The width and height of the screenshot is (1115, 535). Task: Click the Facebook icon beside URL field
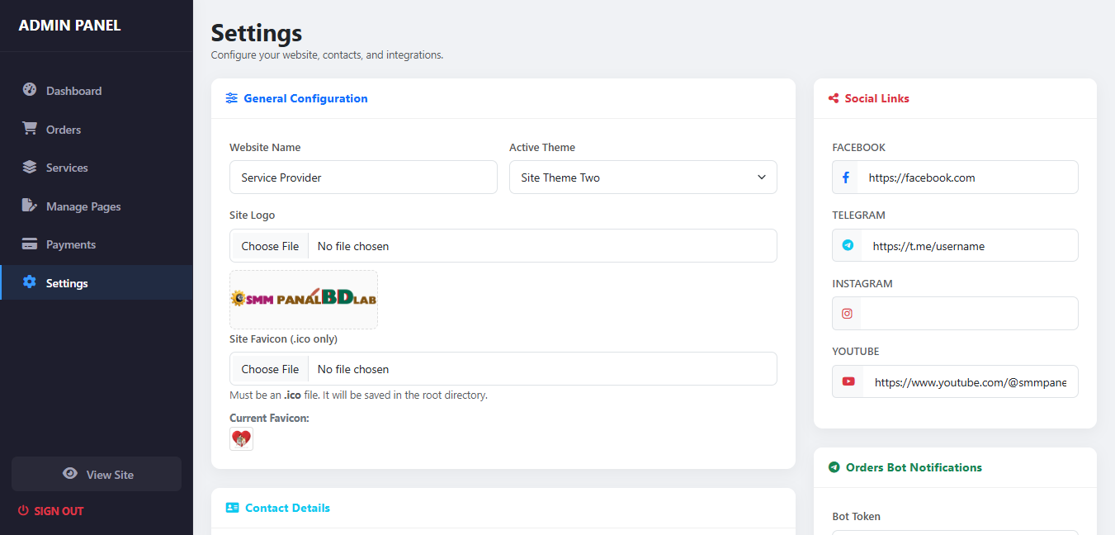pyautogui.click(x=846, y=178)
